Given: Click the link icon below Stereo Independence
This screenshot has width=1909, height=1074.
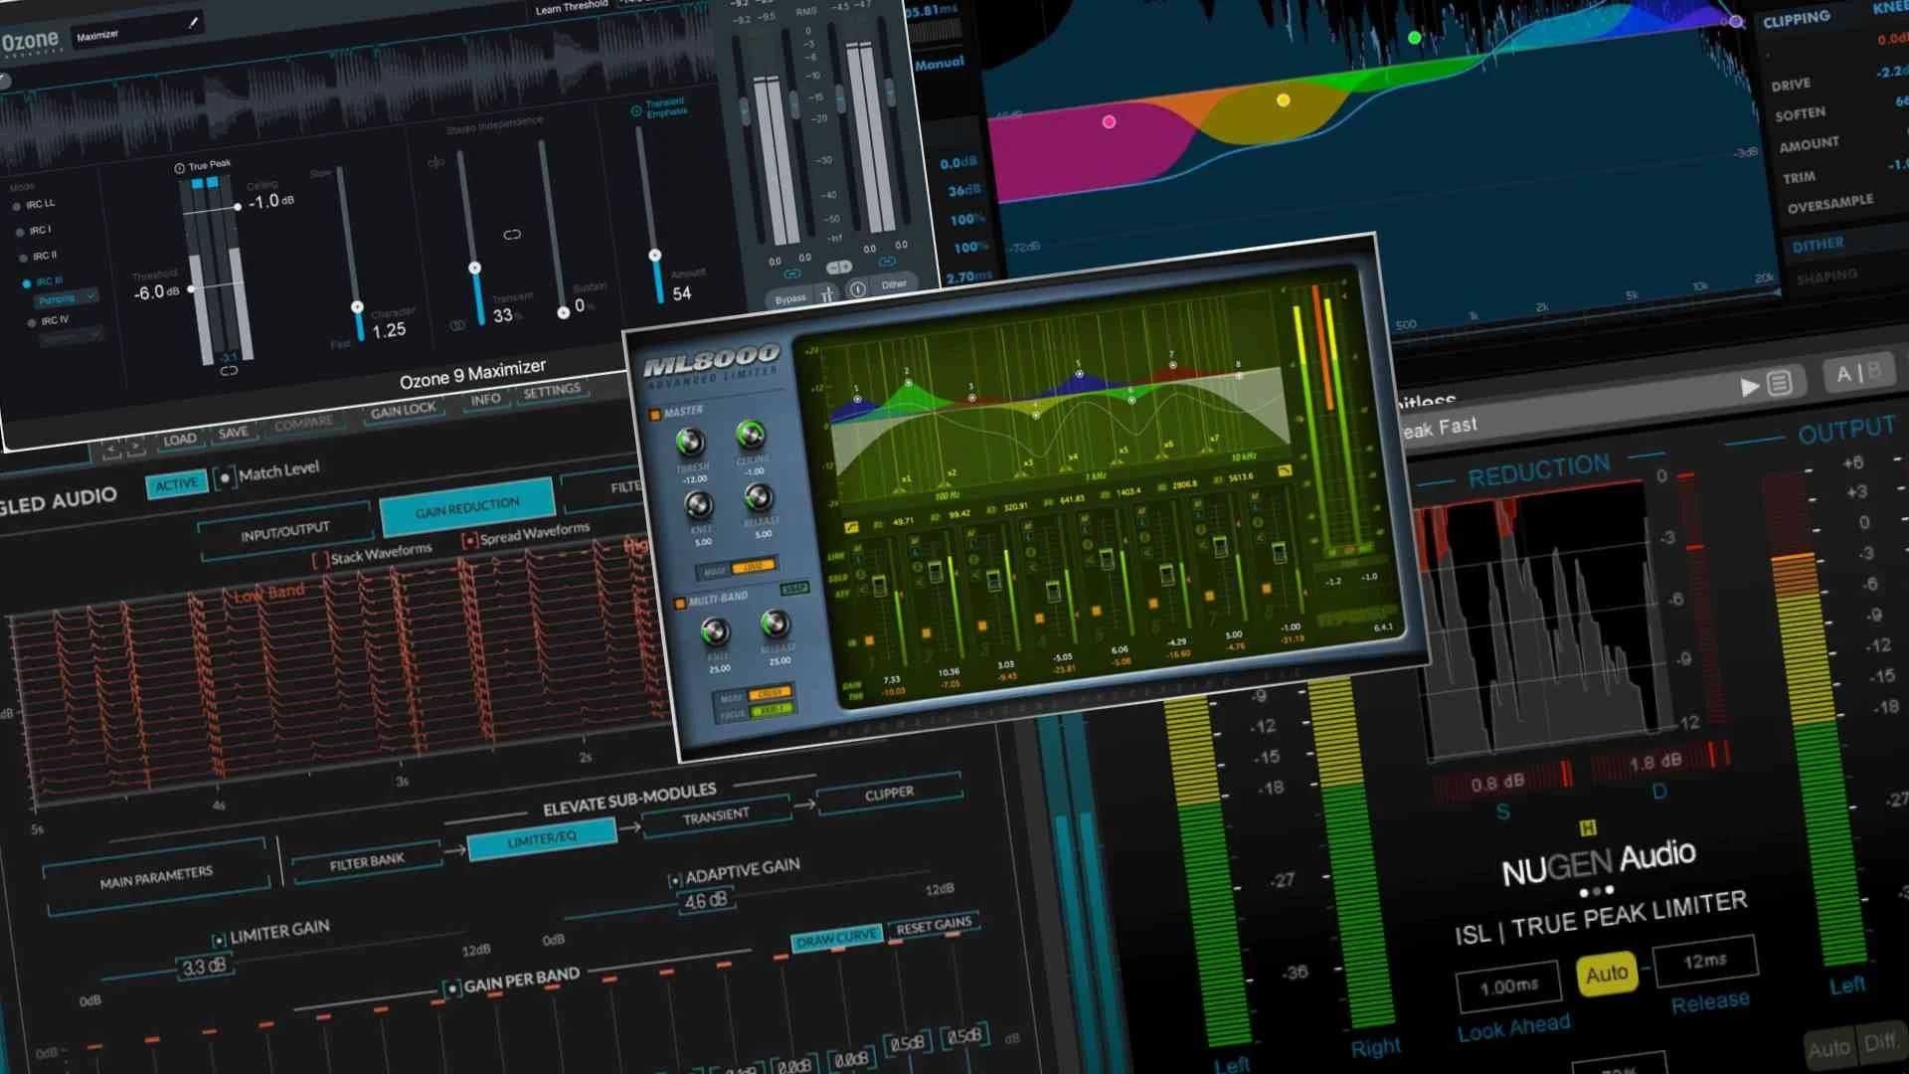Looking at the screenshot, I should 512,235.
